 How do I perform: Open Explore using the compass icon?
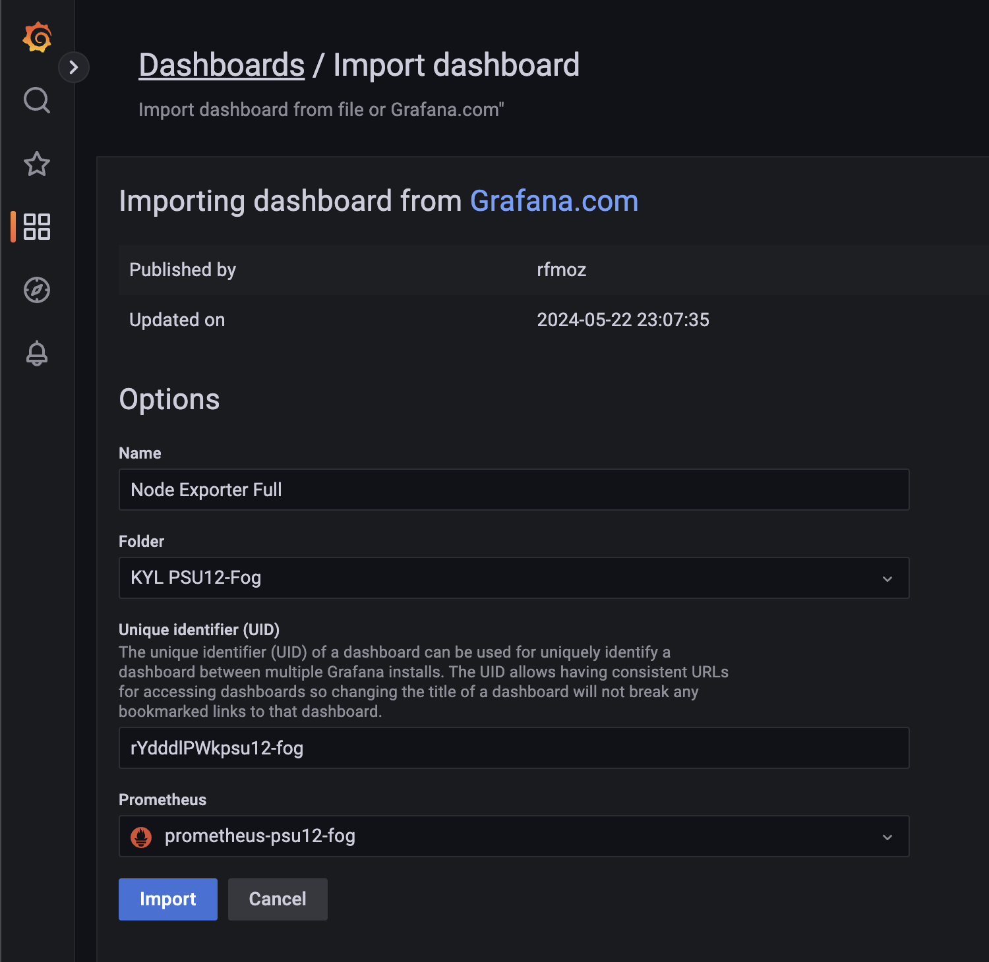pos(37,290)
